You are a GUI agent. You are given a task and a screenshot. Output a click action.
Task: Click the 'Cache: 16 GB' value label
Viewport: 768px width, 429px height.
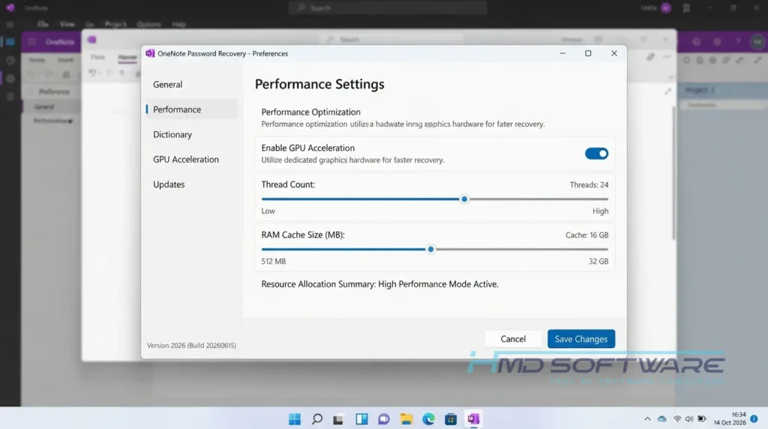(x=586, y=235)
